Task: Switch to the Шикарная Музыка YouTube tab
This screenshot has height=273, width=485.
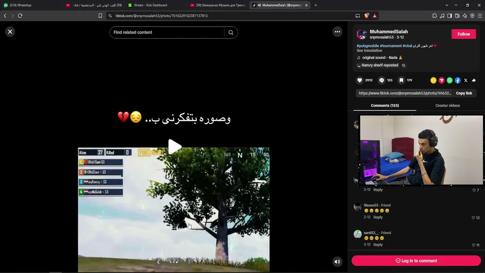Action: tap(218, 5)
